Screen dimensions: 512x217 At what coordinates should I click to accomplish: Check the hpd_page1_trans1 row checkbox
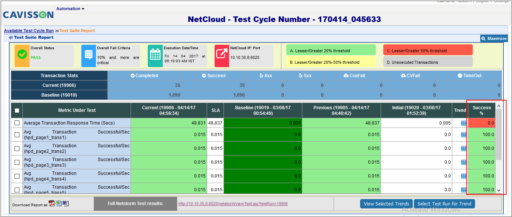[17, 135]
